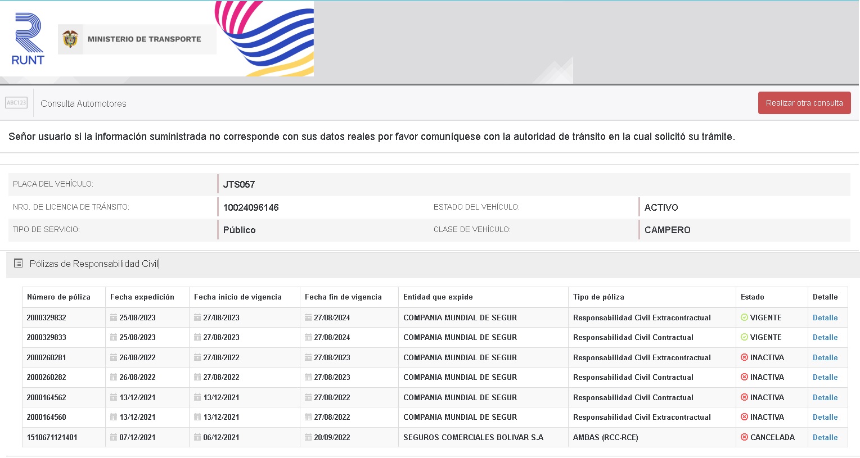Click green VIGENTE check icon for policy 2000329832

(x=744, y=318)
